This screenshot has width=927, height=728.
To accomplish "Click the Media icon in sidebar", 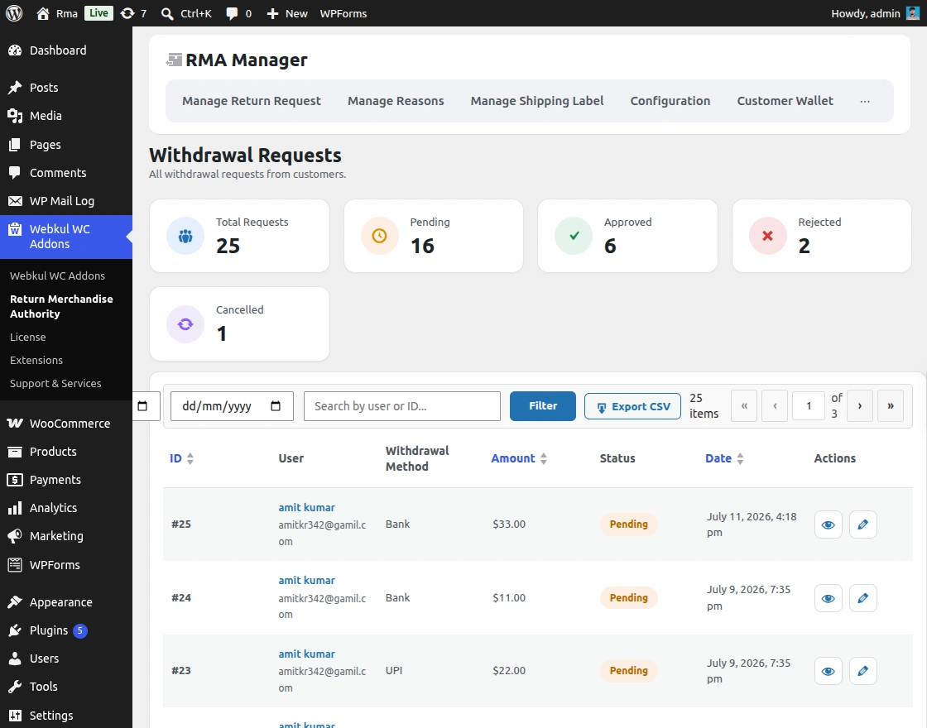I will (x=15, y=116).
